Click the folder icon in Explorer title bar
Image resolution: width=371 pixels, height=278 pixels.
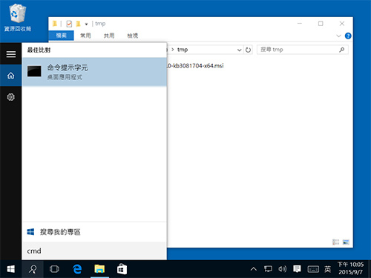point(55,24)
